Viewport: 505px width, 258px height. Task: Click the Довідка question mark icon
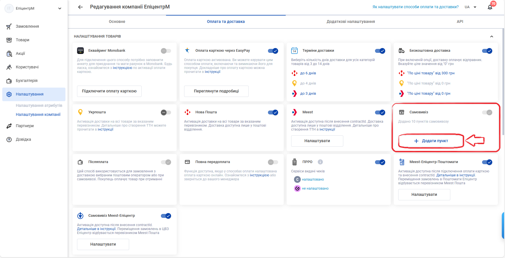[x=9, y=139]
